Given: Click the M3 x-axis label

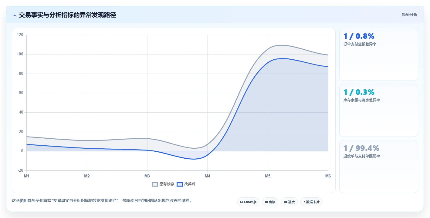Looking at the screenshot, I should click(x=147, y=176).
